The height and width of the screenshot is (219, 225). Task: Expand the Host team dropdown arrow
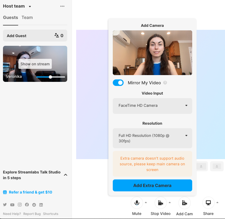point(30,7)
